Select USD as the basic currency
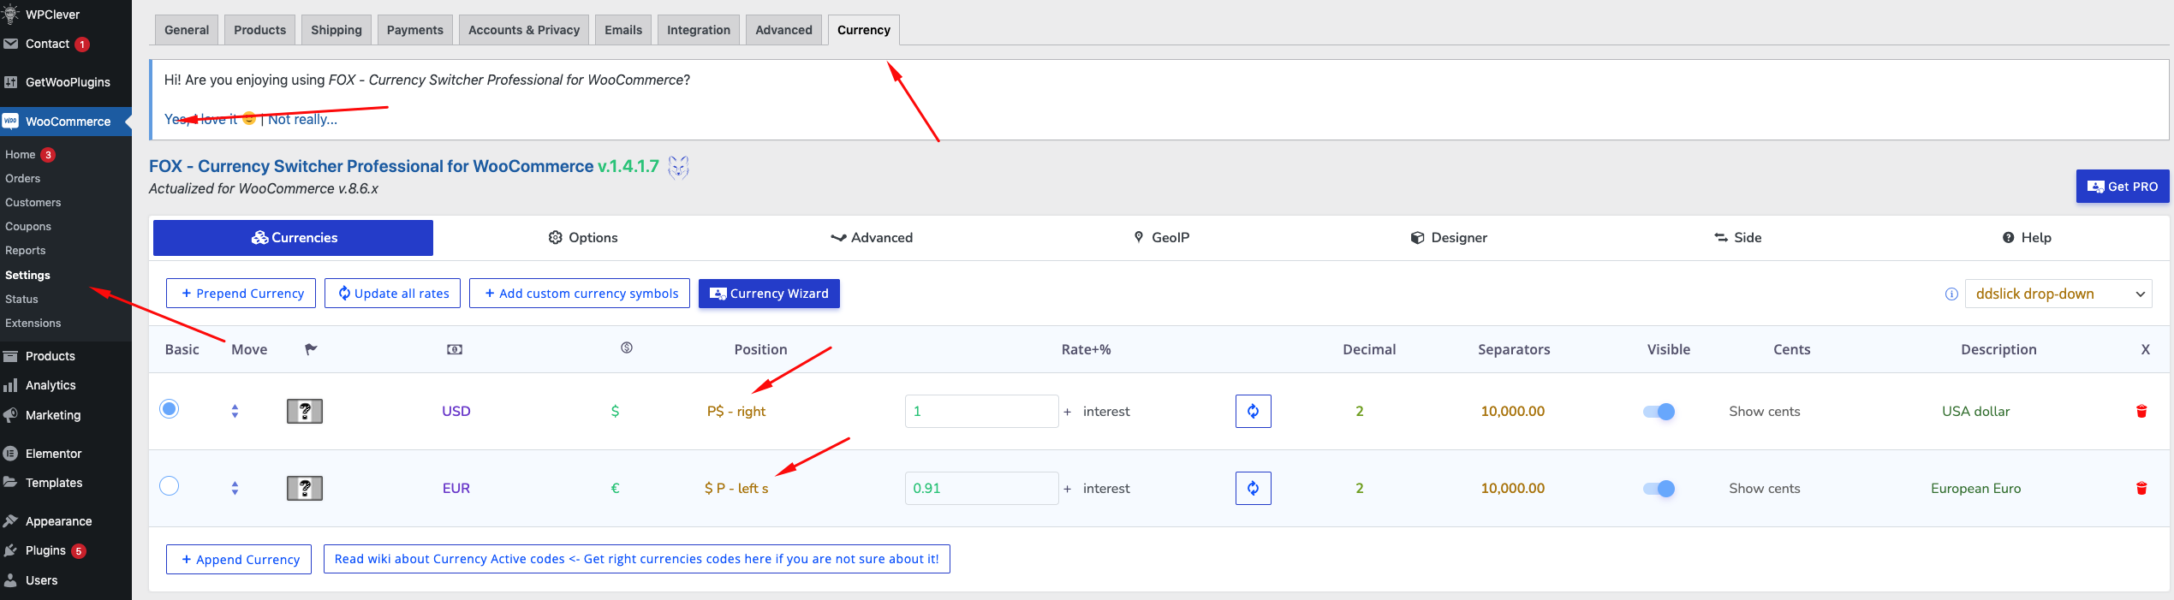2174x600 pixels. tap(170, 409)
